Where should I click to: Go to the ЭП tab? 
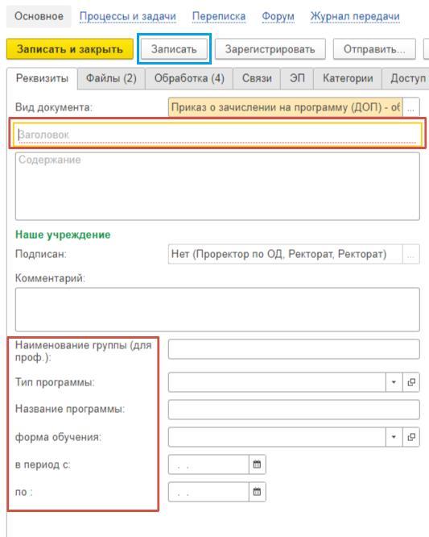click(x=297, y=78)
